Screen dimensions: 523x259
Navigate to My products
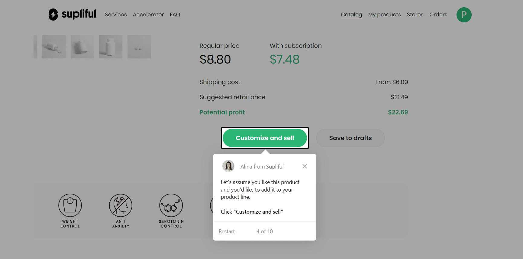point(384,15)
